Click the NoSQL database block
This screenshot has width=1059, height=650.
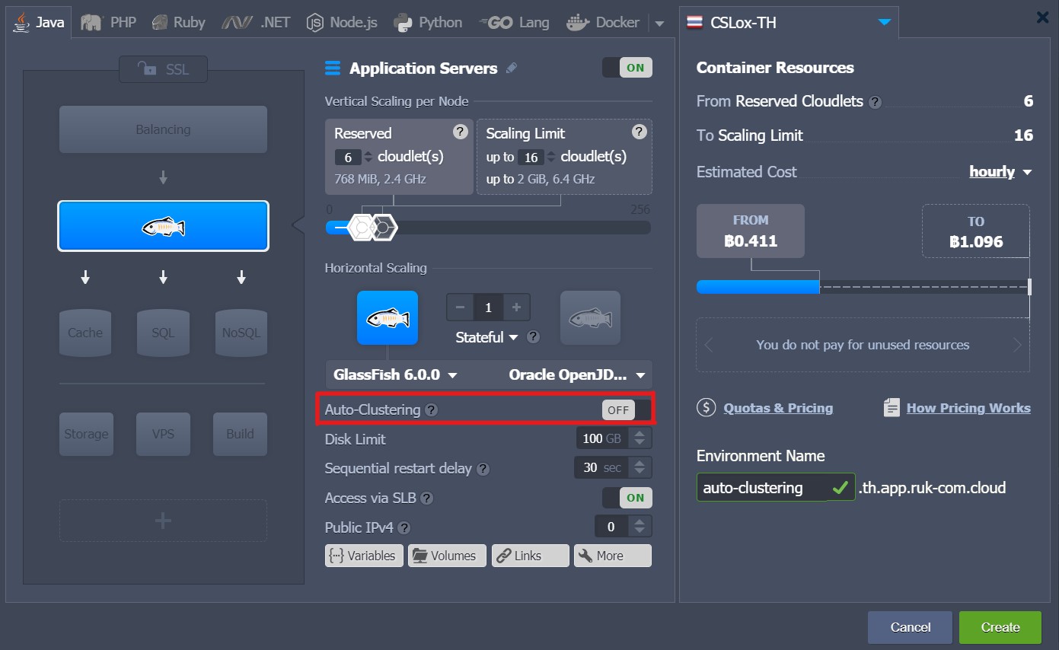pos(241,333)
